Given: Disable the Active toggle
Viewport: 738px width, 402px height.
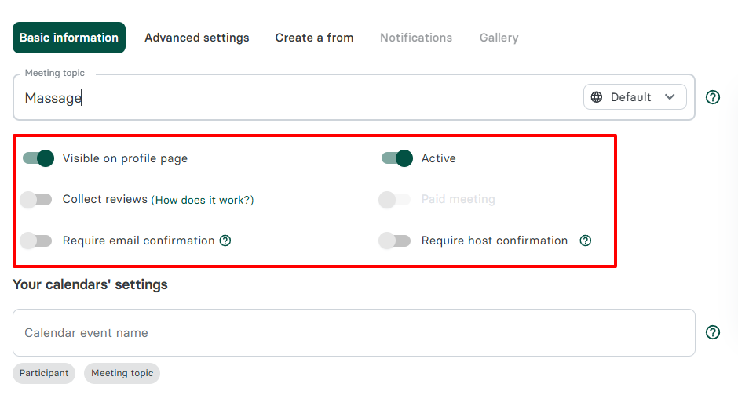Looking at the screenshot, I should 396,158.
